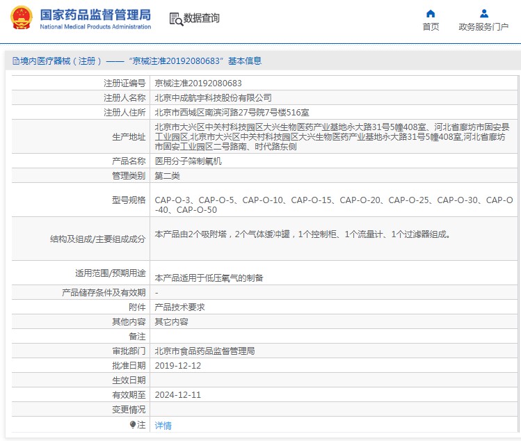Select address 北京市西城区南滨河路27号院7号楼516室

click(232, 112)
